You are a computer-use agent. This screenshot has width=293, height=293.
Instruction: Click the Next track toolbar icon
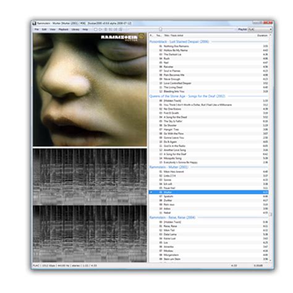(x=116, y=30)
